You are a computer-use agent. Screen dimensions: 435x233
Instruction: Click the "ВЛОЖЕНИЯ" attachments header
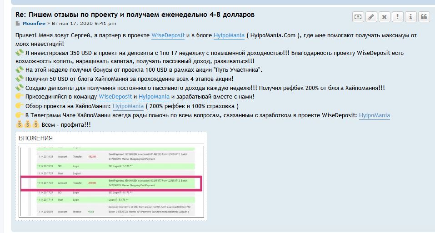coord(35,138)
